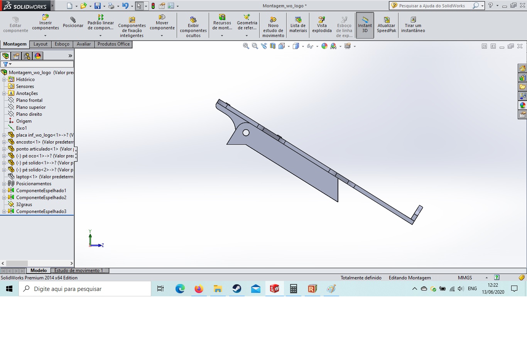
Task: Switch to Produtos Office tab
Action: (x=113, y=44)
